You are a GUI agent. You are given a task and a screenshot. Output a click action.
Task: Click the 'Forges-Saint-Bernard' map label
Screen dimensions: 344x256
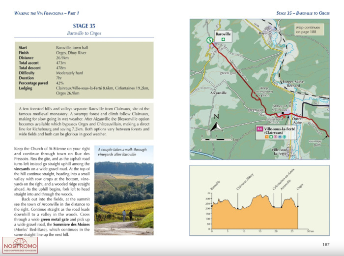[x=293, y=84]
